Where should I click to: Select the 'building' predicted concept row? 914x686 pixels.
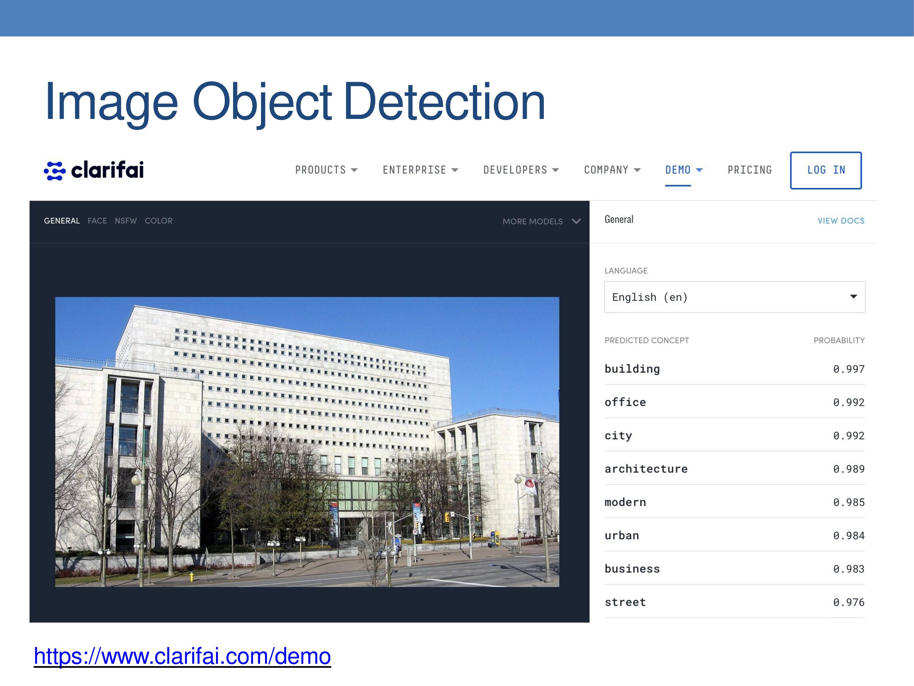pos(735,369)
